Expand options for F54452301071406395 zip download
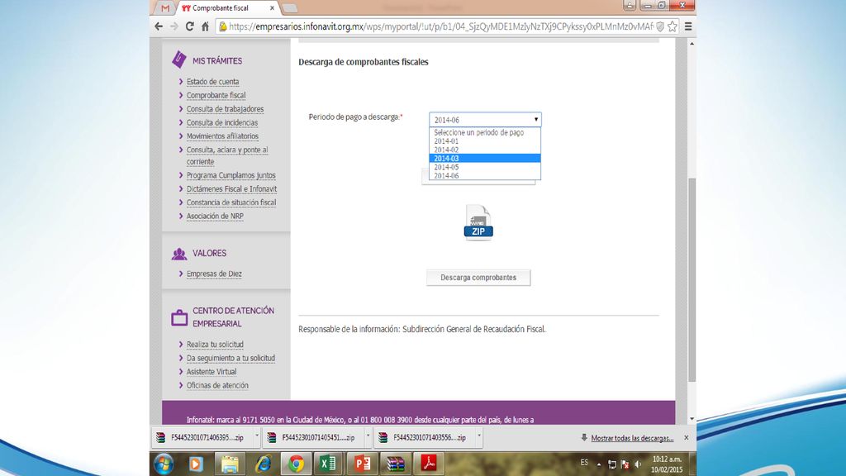Image resolution: width=846 pixels, height=476 pixels. point(257,437)
